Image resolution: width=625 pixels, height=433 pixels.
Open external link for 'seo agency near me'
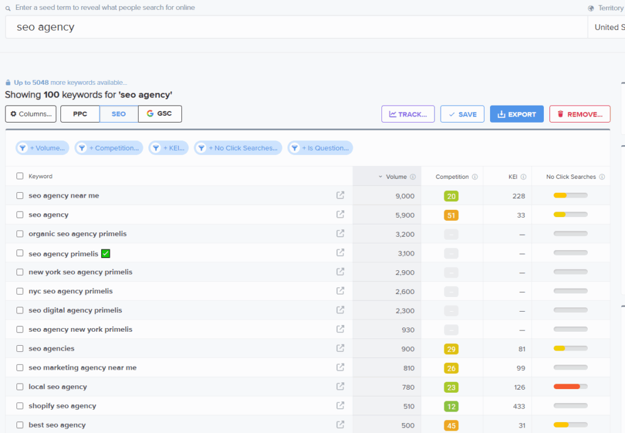340,195
